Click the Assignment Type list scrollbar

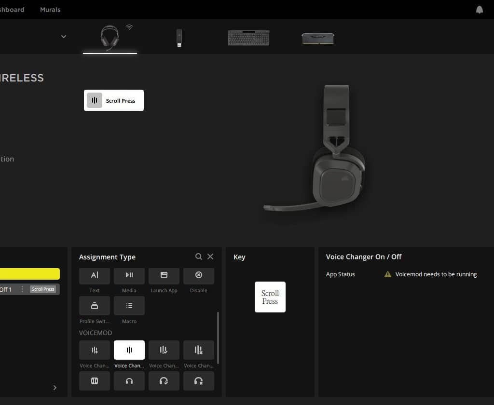tap(218, 337)
